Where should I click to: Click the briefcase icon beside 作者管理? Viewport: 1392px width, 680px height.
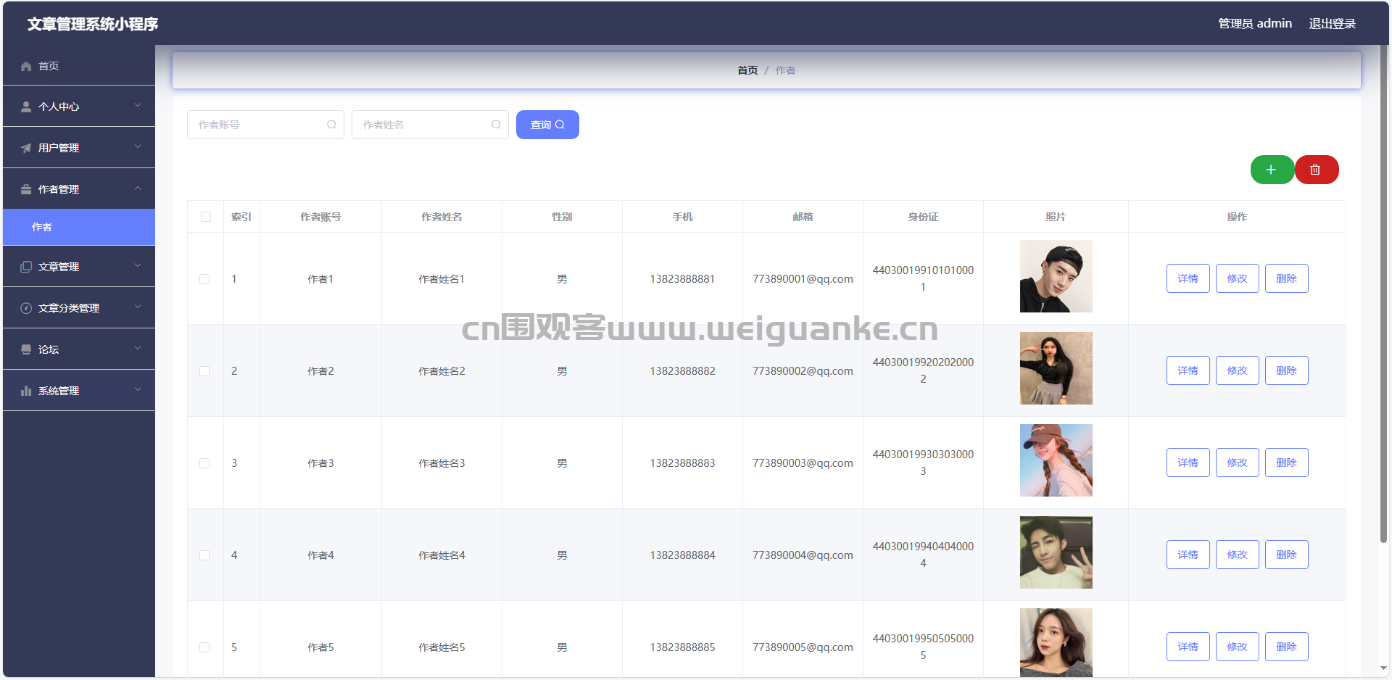click(x=26, y=189)
